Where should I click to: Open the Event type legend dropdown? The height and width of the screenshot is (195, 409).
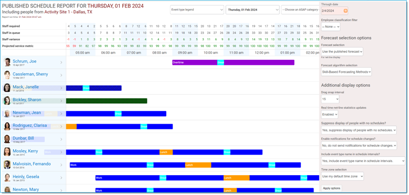tap(197, 9)
